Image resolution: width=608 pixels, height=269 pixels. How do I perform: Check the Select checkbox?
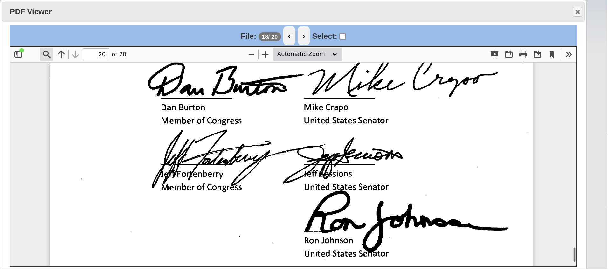(x=342, y=36)
